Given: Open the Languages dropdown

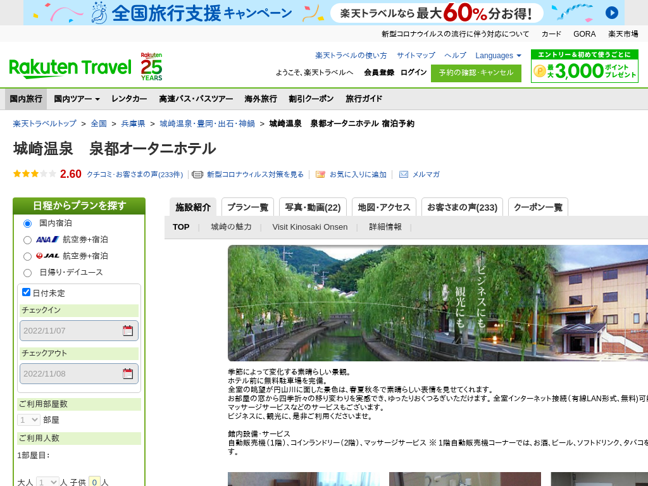Looking at the screenshot, I should [x=498, y=56].
